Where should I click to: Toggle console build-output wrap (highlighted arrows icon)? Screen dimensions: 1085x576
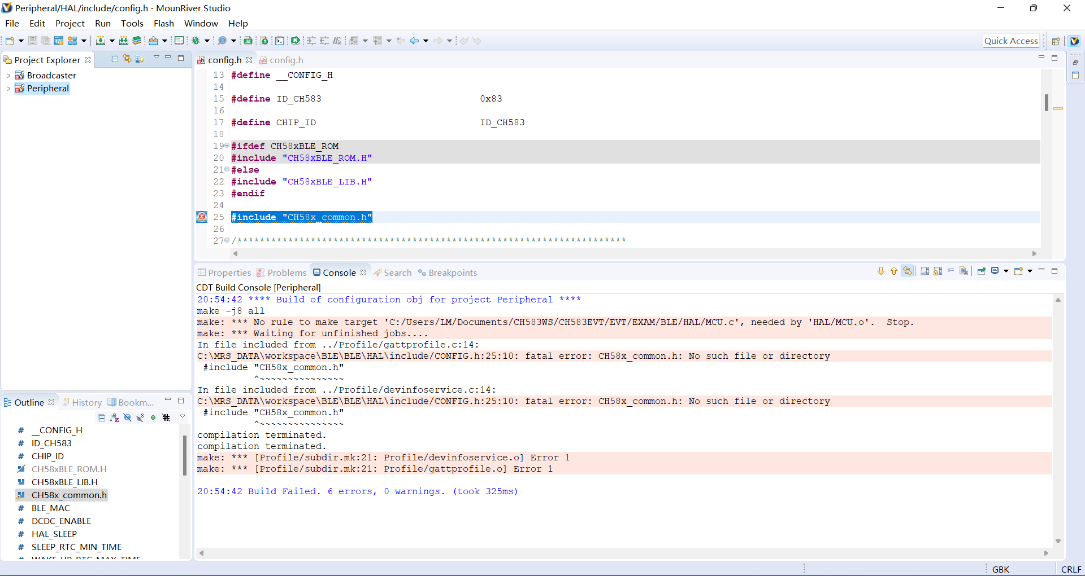[908, 271]
